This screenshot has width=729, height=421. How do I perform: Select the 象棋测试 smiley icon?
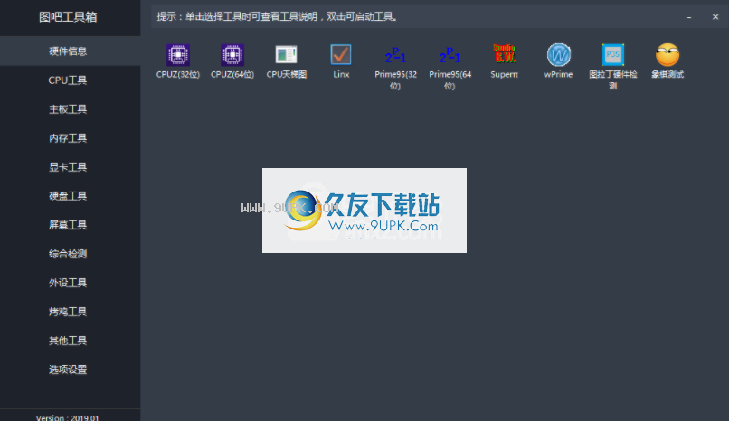tap(667, 55)
